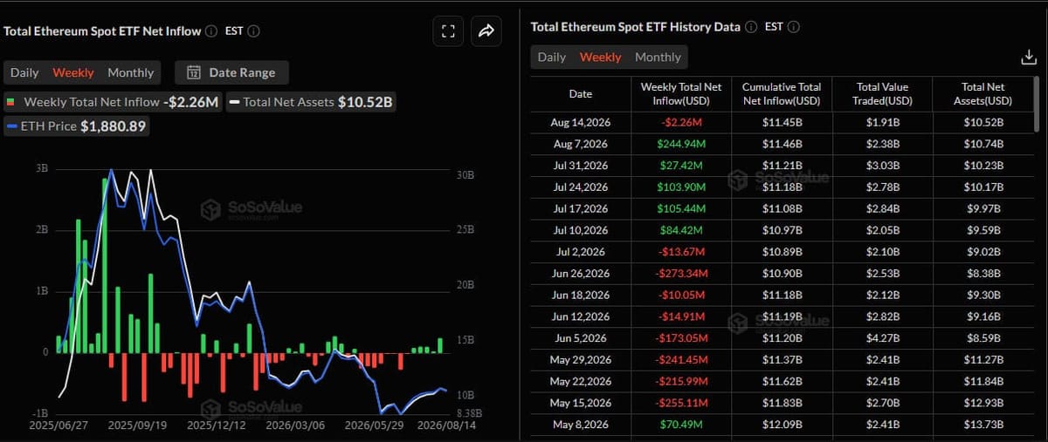Select the Jun 18,2026 date cell
This screenshot has height=442, width=1048.
[581, 295]
